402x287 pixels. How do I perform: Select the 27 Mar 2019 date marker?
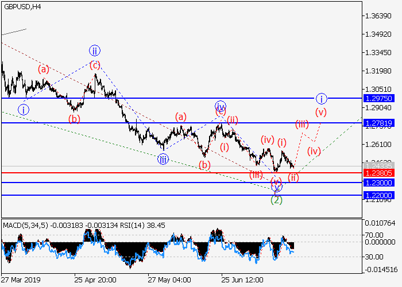coord(19,280)
